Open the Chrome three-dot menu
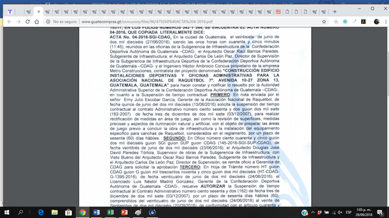 click(x=386, y=22)
